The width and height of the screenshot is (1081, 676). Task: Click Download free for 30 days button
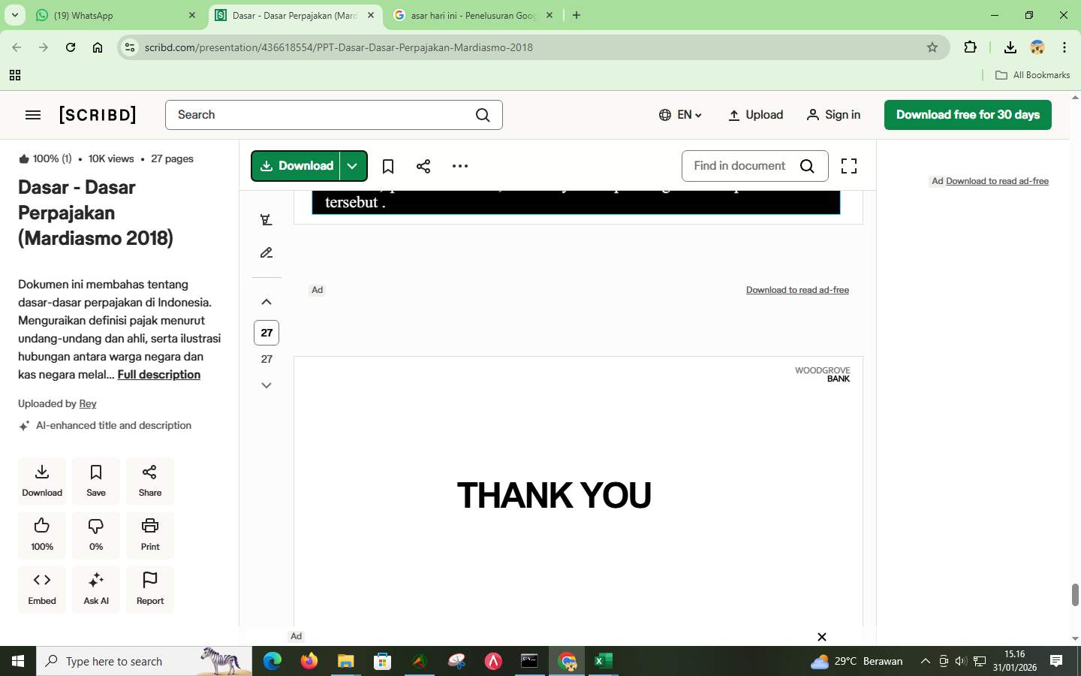967,115
